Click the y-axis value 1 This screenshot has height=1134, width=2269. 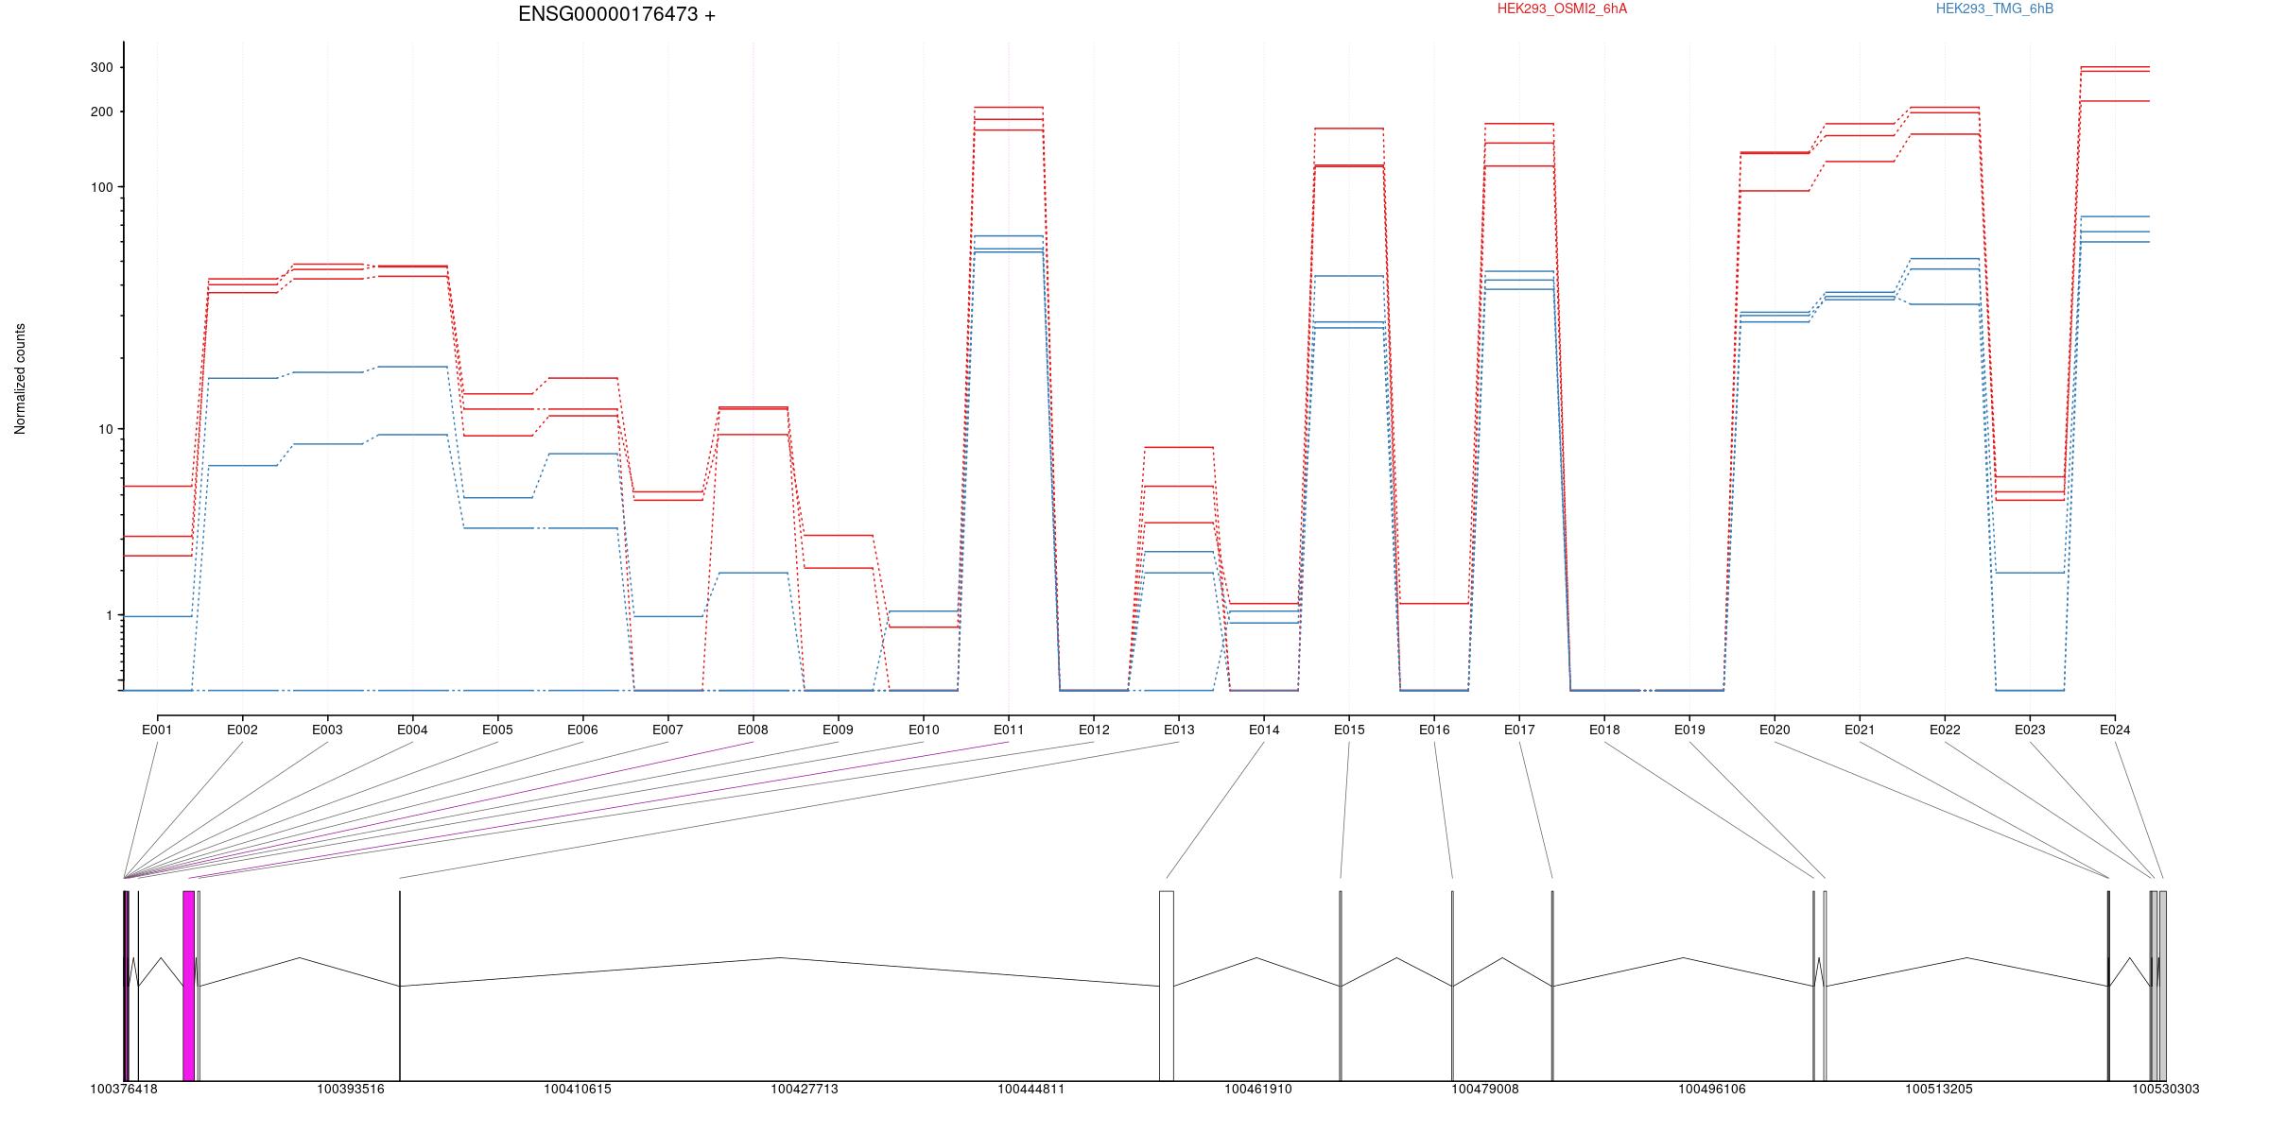coord(109,615)
